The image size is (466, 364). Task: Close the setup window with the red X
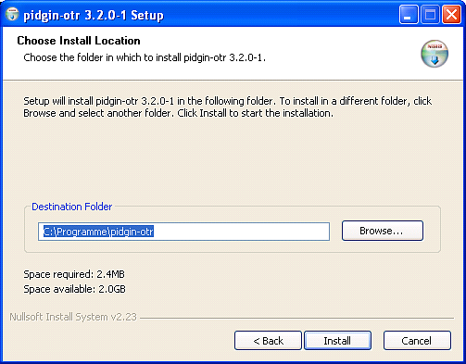click(451, 15)
